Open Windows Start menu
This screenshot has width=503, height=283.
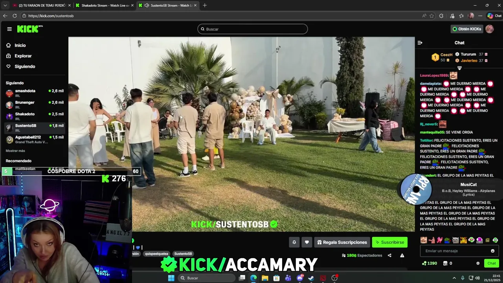pos(171,278)
